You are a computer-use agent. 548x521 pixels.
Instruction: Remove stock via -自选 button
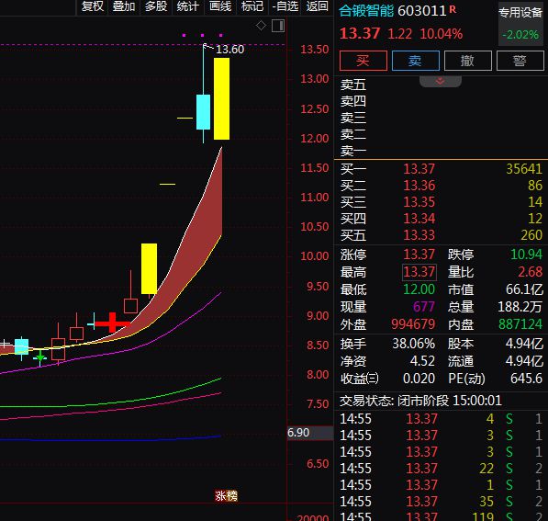[285, 6]
